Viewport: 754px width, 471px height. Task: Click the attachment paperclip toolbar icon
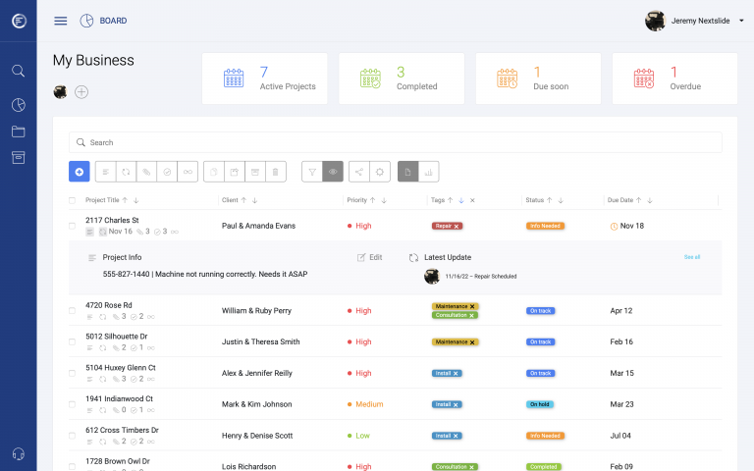click(146, 172)
